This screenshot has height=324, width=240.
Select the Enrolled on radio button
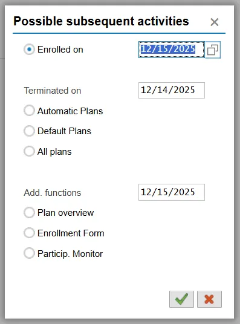[x=29, y=50]
